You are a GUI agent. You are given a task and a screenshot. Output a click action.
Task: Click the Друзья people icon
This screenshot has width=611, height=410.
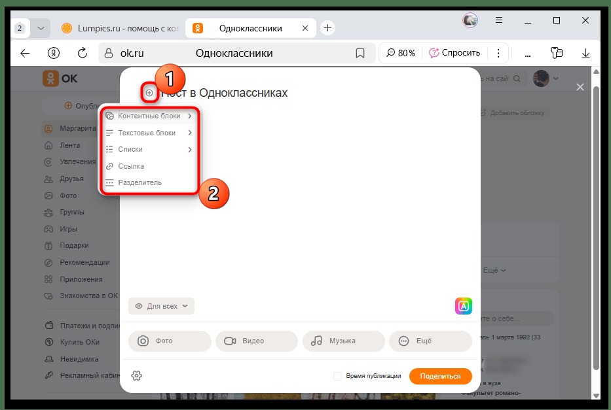point(48,179)
